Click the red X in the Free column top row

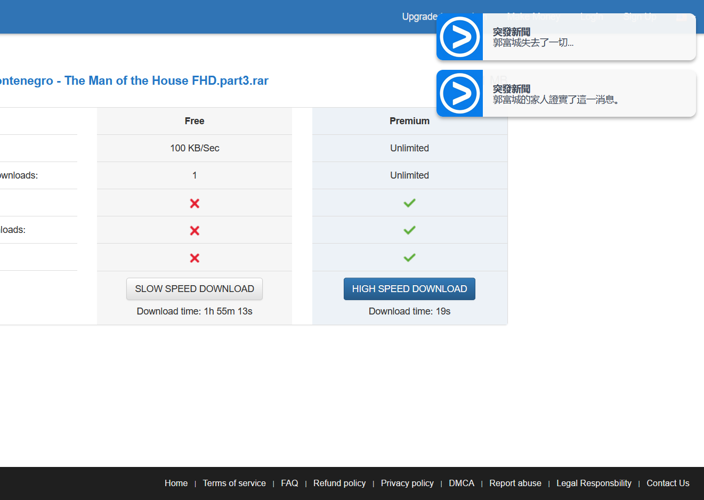(195, 203)
